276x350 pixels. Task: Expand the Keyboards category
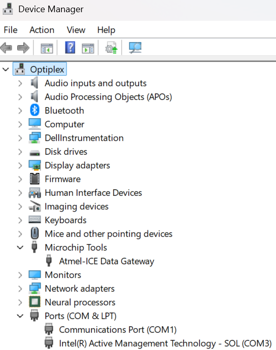tap(20, 220)
